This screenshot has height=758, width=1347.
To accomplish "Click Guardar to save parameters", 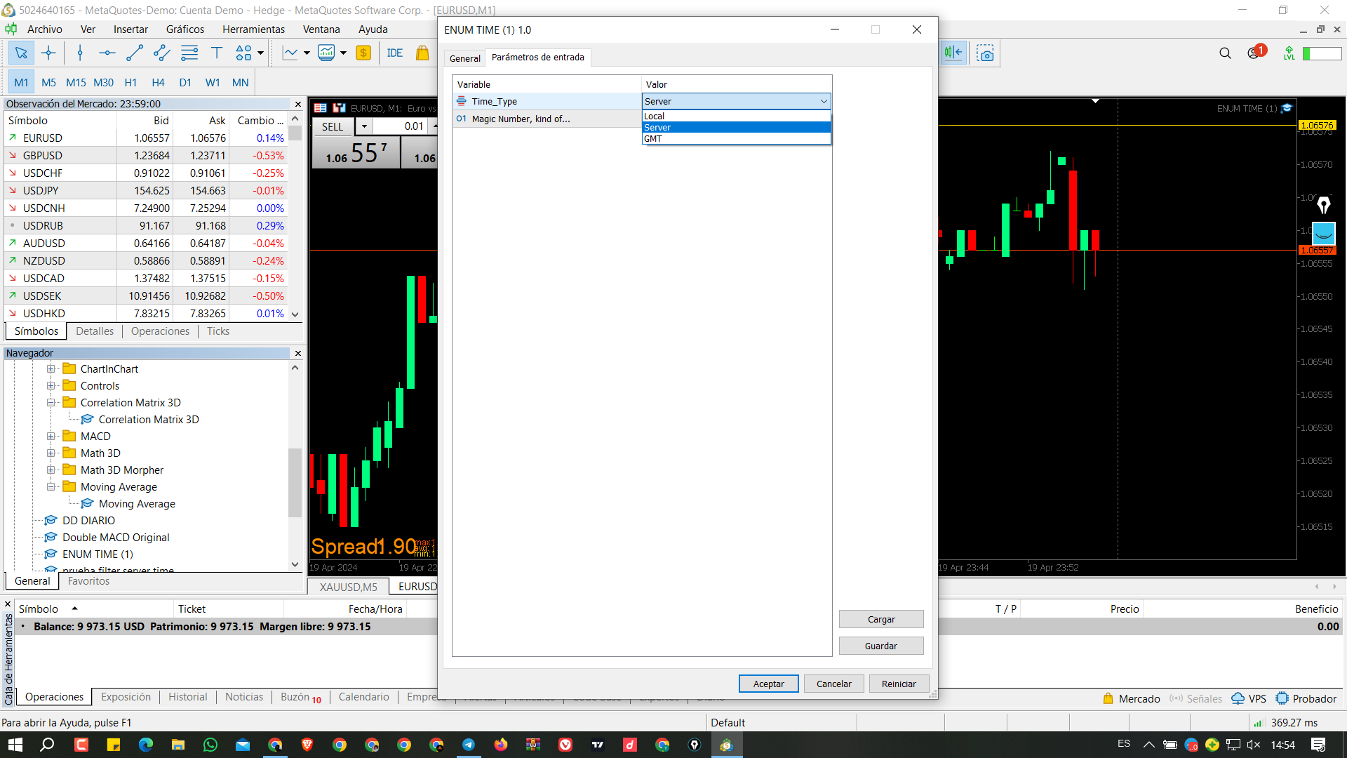I will [x=881, y=646].
